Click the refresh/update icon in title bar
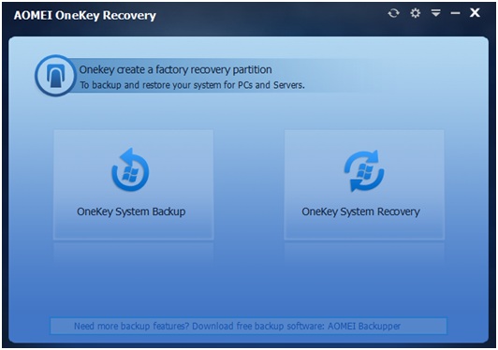Viewport: 498px width, 350px height. pos(393,13)
